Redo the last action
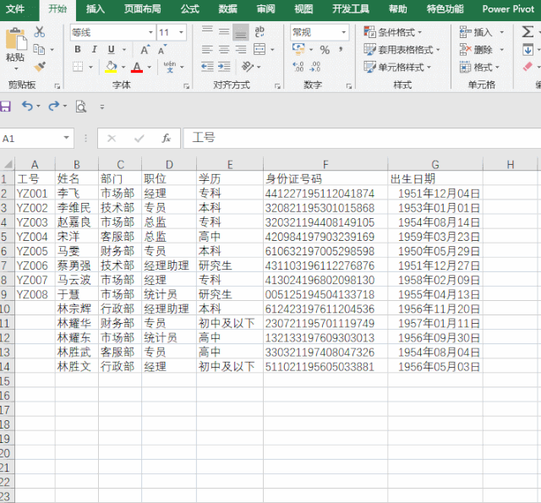The image size is (541, 503). point(53,106)
